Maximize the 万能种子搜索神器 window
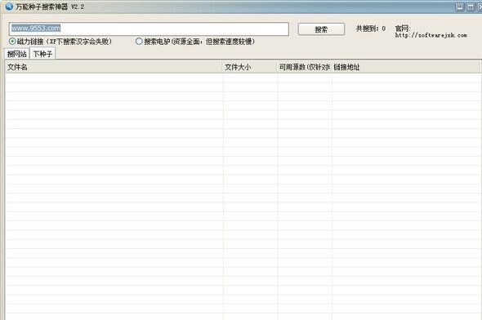The image size is (482, 320). (471, 7)
